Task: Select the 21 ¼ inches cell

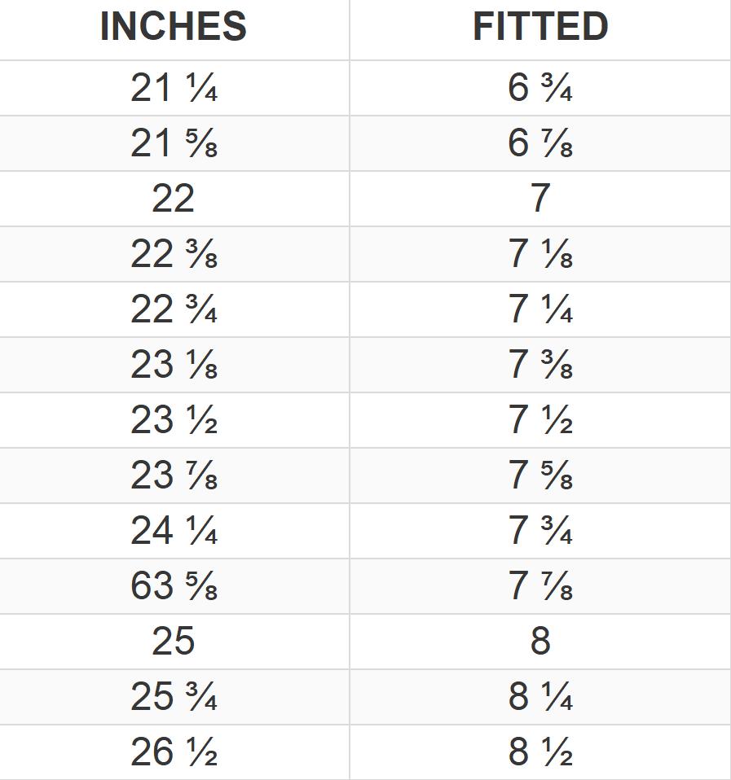Action: pyautogui.click(x=174, y=88)
